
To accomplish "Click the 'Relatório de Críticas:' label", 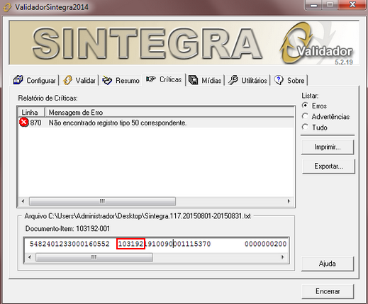I will pos(48,98).
